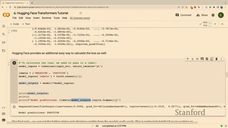Open the All changes saved link
228x128 pixels.
pos(80,18)
